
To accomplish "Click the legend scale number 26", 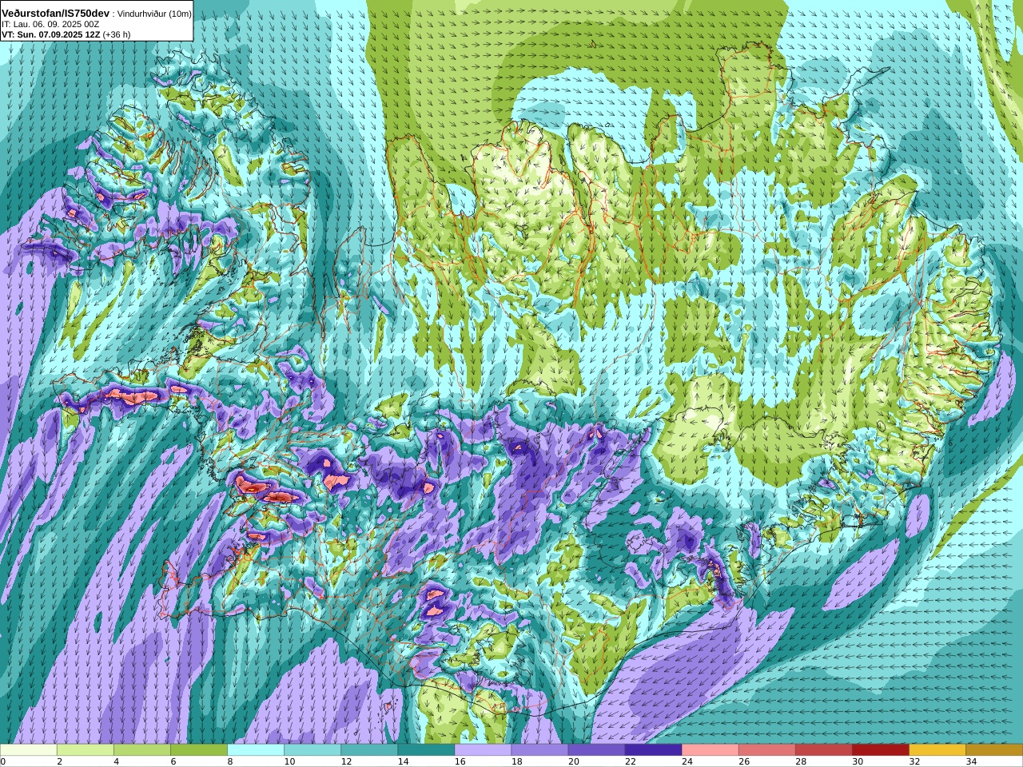I will tap(743, 762).
